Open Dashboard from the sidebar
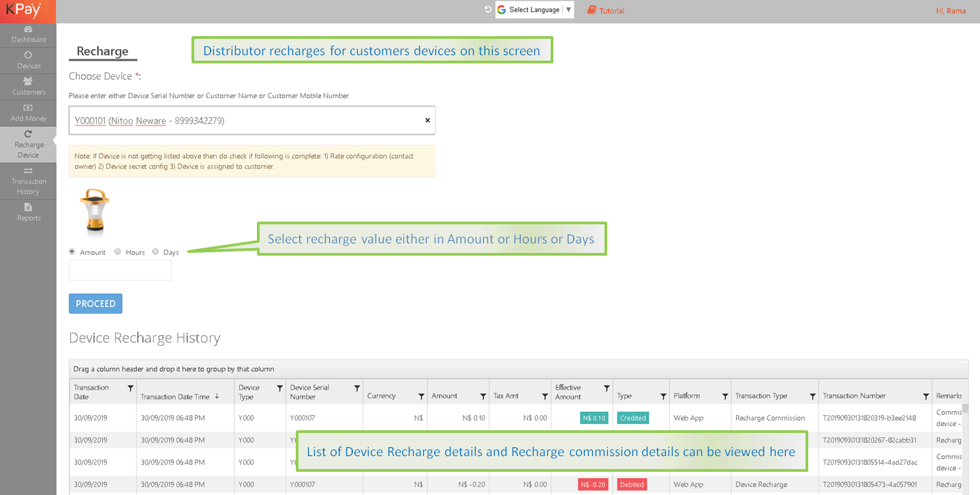Screen dimensions: 980x495 coord(28,34)
